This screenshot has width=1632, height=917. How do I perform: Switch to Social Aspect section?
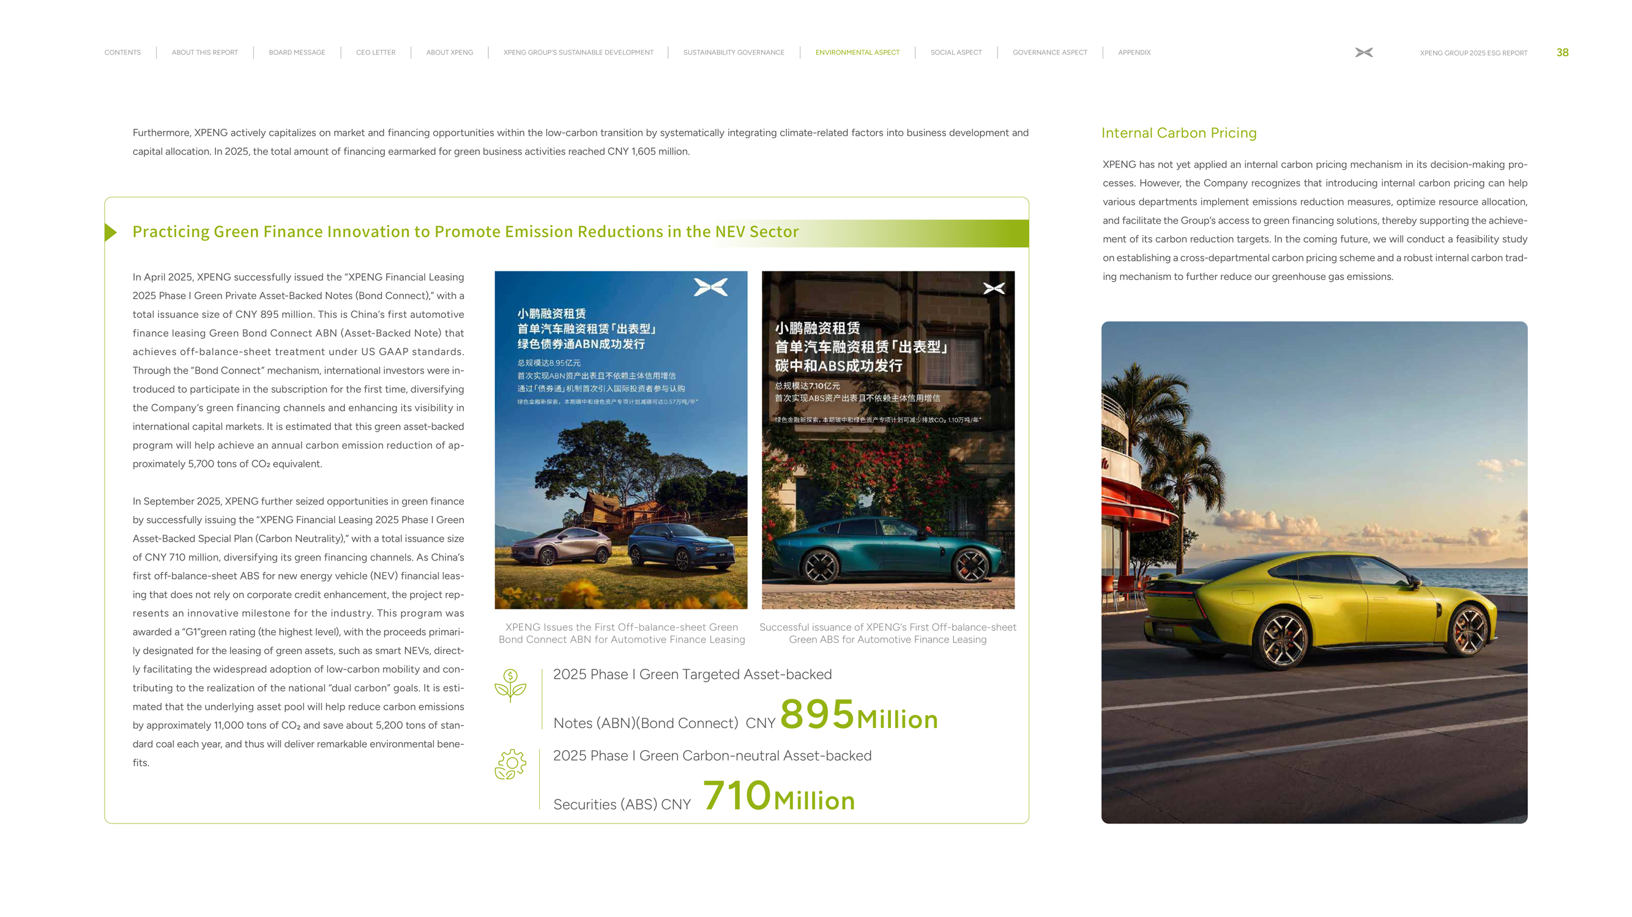point(955,53)
